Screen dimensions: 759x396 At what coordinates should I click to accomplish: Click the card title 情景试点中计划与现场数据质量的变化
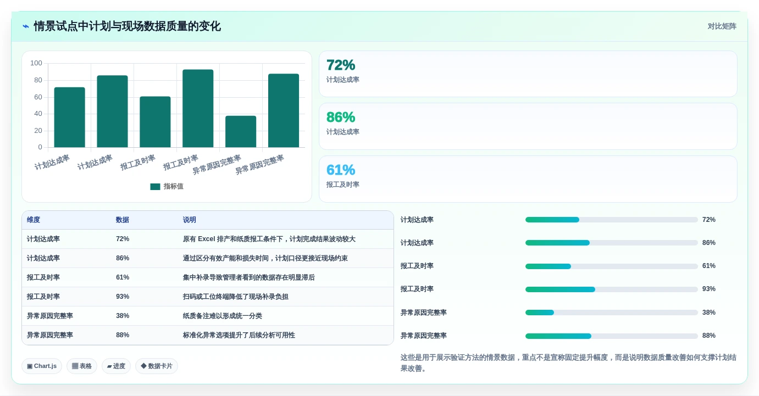click(x=127, y=26)
